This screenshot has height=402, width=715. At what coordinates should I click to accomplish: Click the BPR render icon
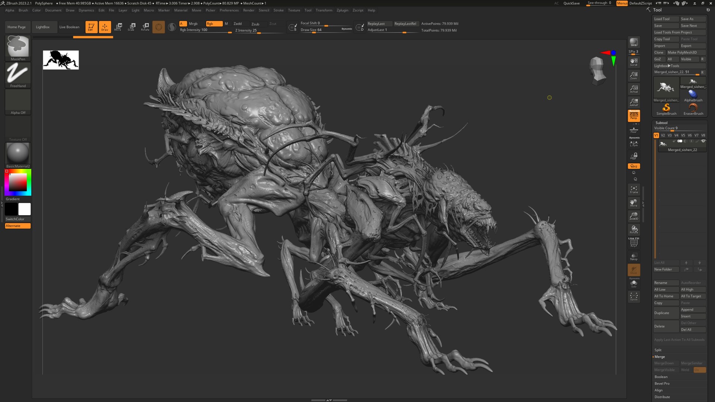coord(633,42)
